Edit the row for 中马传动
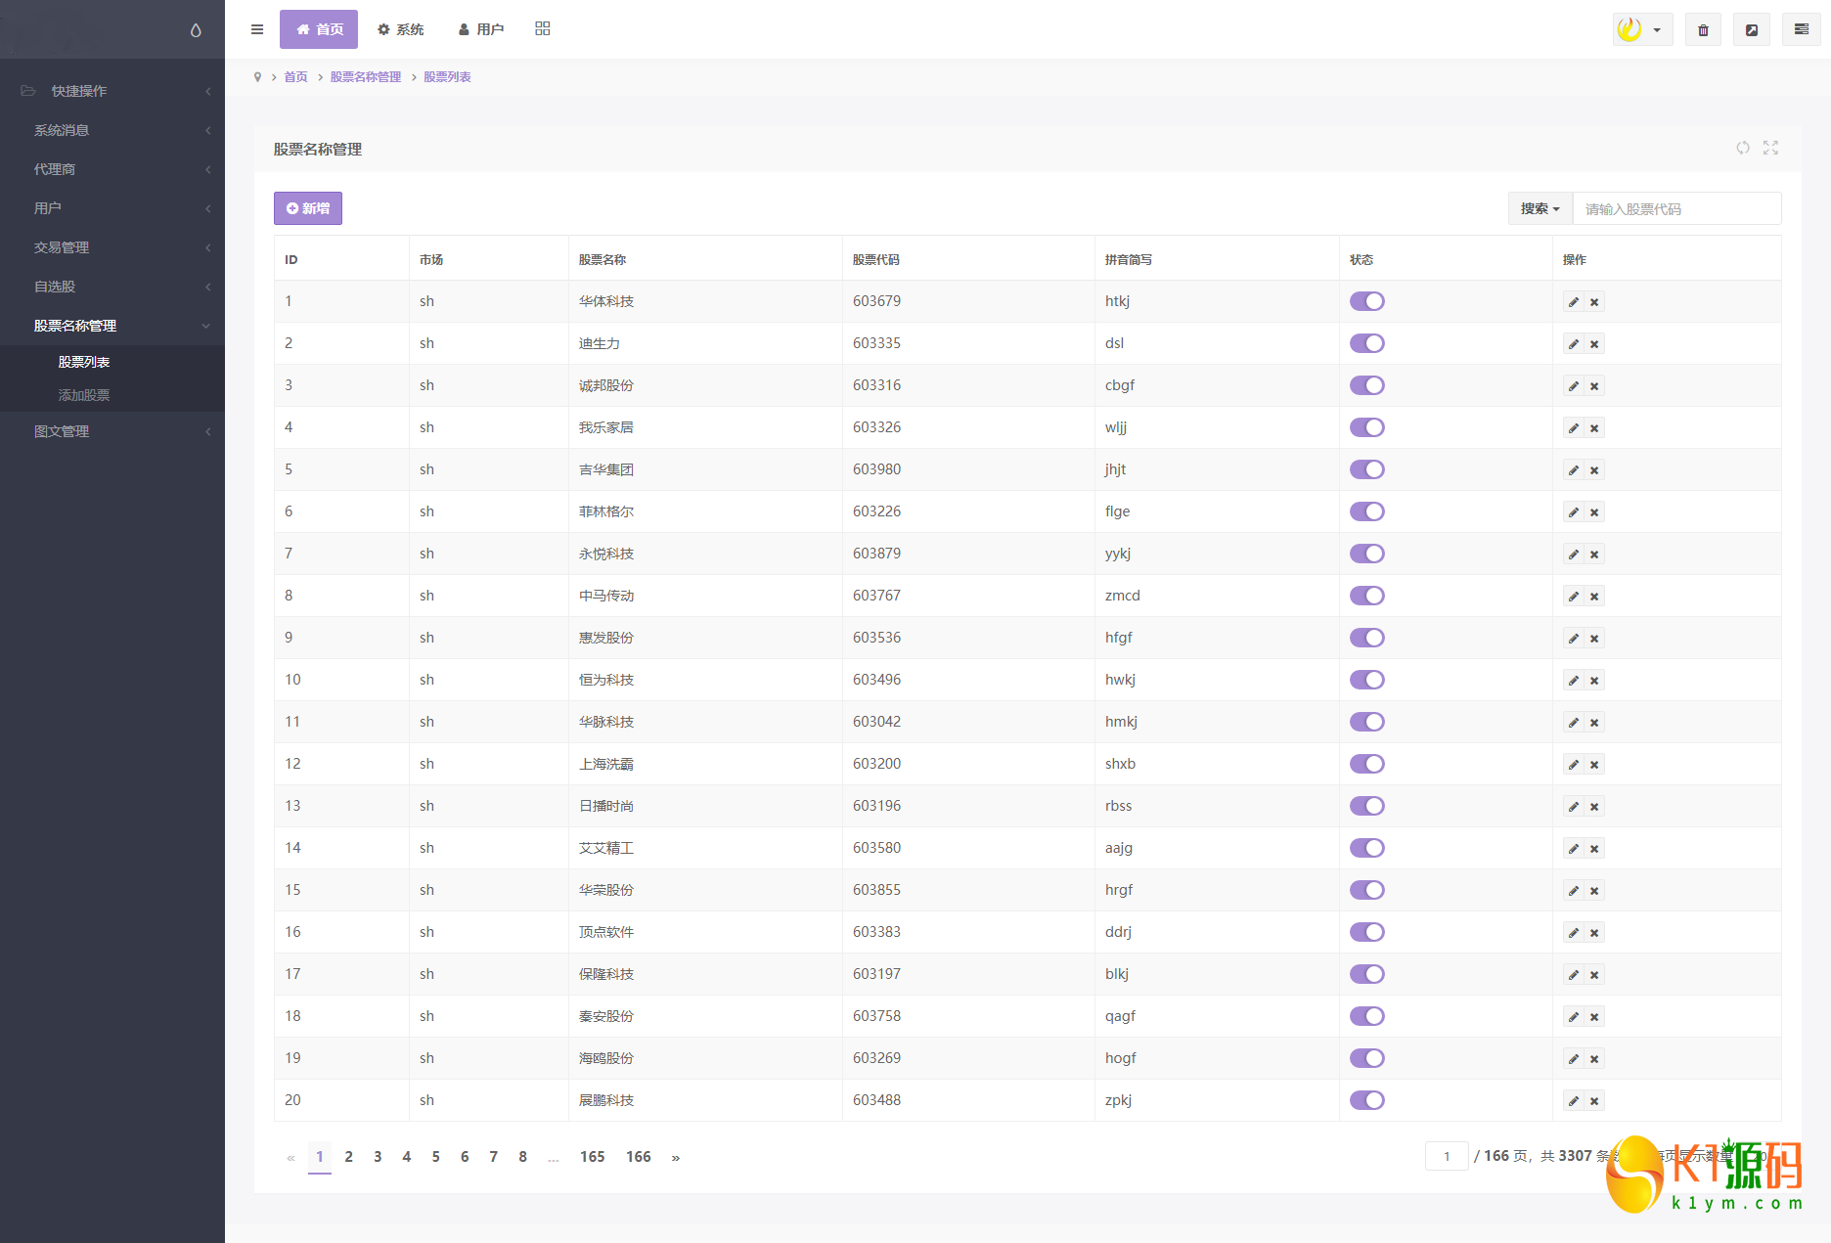Viewport: 1831px width, 1243px height. 1573,597
